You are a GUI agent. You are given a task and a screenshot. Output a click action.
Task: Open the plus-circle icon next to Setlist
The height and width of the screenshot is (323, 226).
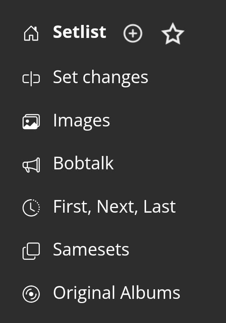(133, 33)
